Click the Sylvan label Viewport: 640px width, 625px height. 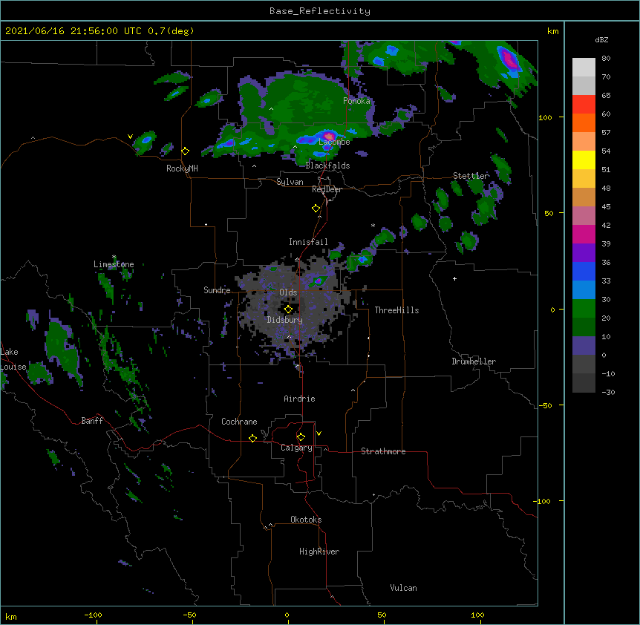(290, 182)
